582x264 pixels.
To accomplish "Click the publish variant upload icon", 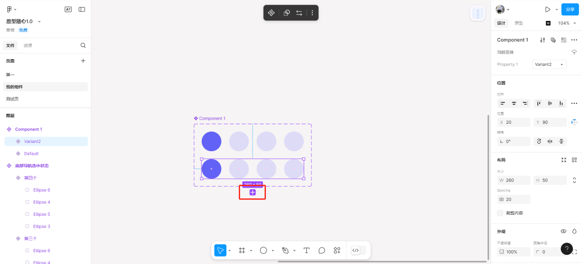I will [x=574, y=52].
